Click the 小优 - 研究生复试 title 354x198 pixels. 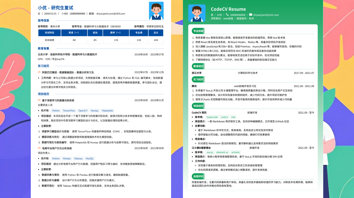55,8
